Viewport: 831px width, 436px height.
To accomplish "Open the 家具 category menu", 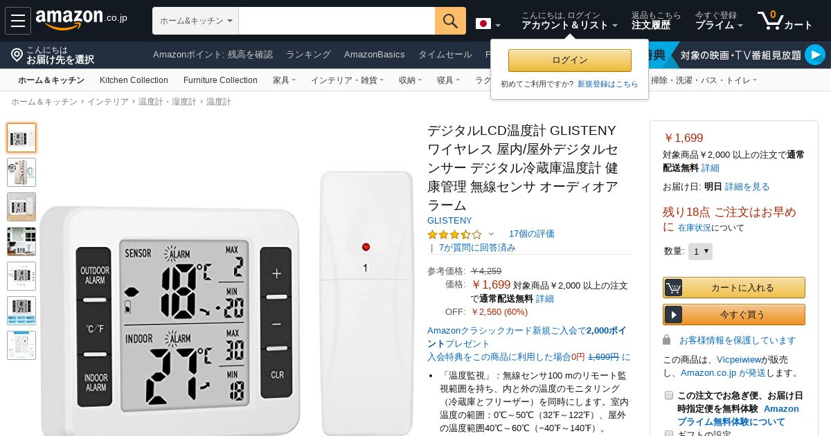I will [x=284, y=80].
